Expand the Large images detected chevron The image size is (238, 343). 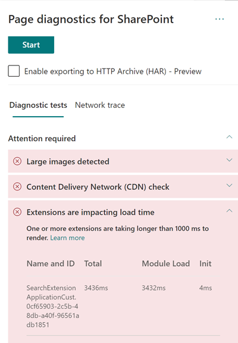[x=229, y=160]
